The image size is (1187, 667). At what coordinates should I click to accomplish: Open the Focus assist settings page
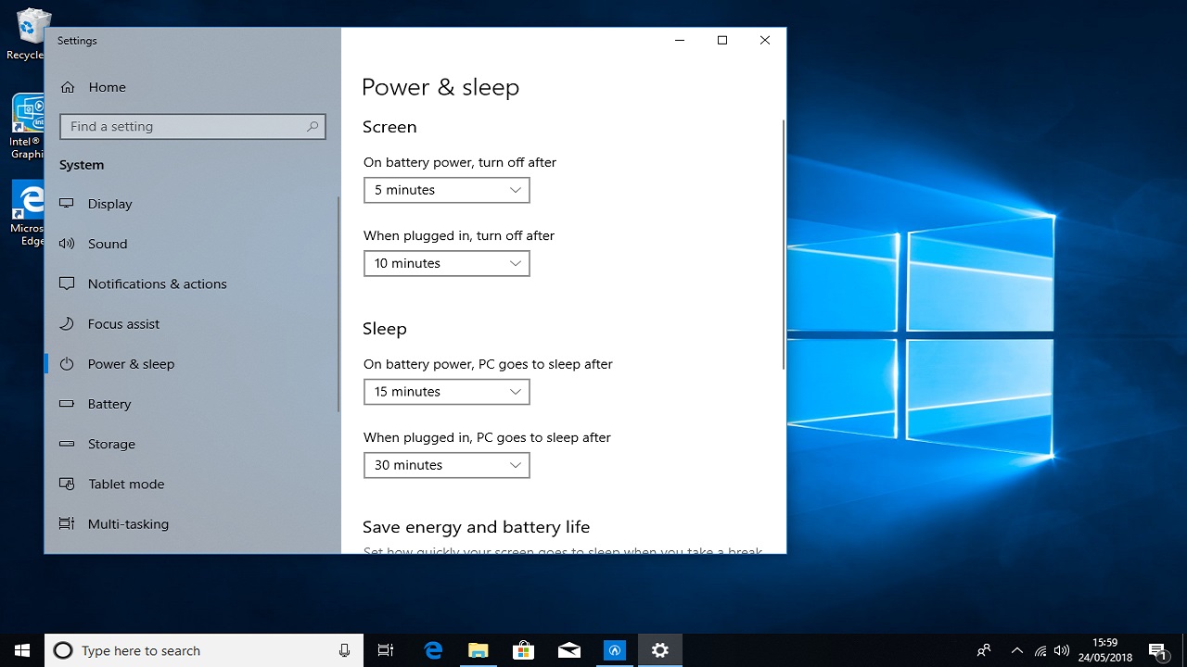click(192, 323)
